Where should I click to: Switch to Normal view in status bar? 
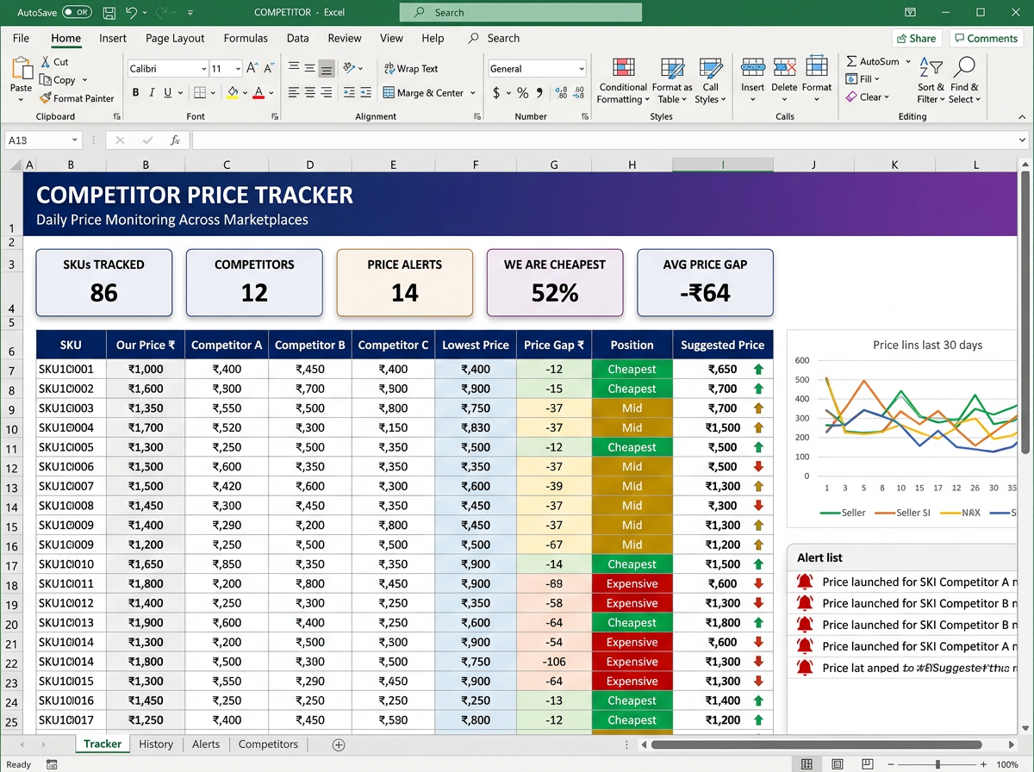(807, 764)
